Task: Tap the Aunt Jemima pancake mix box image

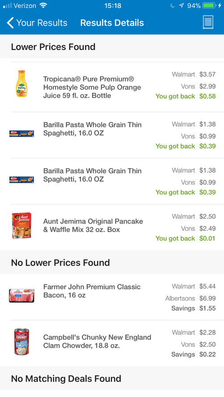Action: pos(22,225)
